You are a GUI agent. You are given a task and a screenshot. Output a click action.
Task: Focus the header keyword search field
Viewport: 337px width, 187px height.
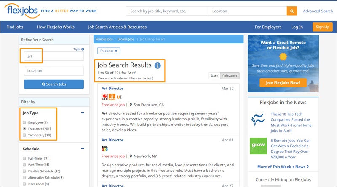167,11
